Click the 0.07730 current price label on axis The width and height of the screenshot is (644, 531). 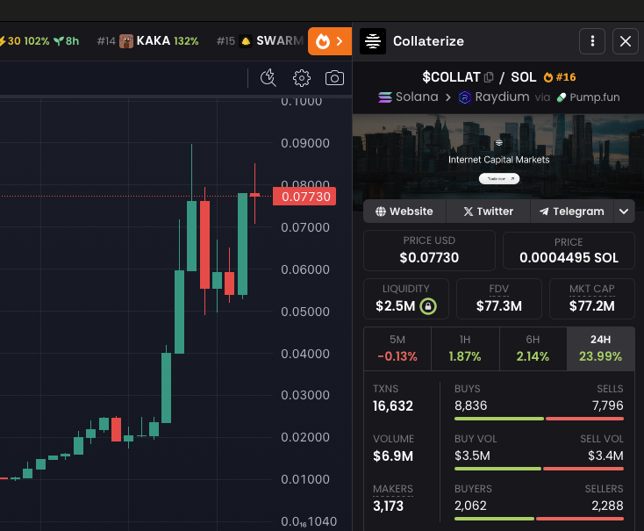[304, 197]
